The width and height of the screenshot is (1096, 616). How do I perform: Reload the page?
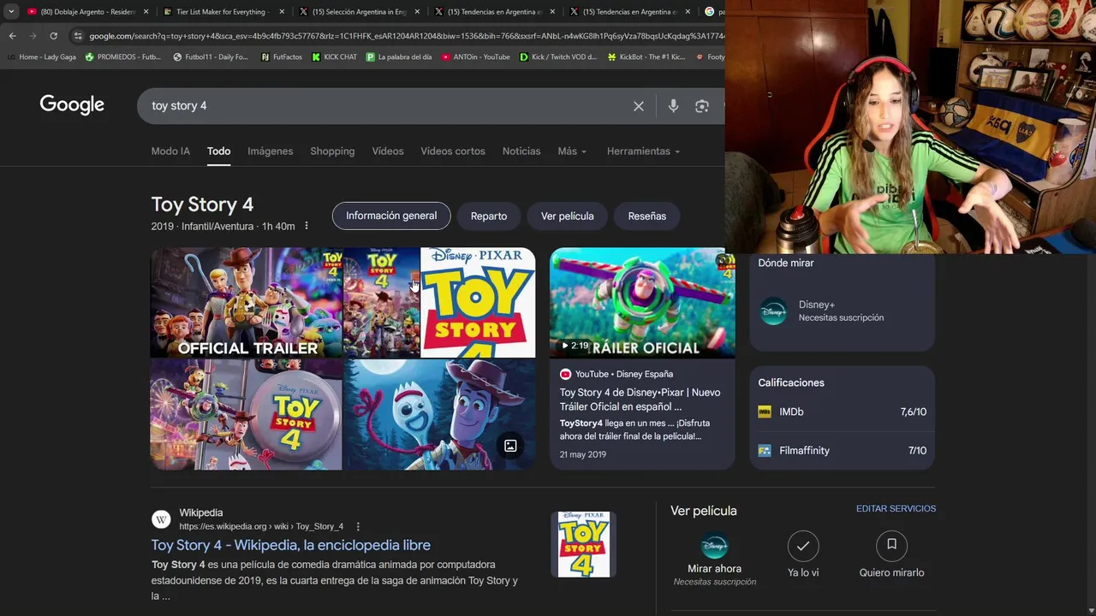click(x=53, y=36)
